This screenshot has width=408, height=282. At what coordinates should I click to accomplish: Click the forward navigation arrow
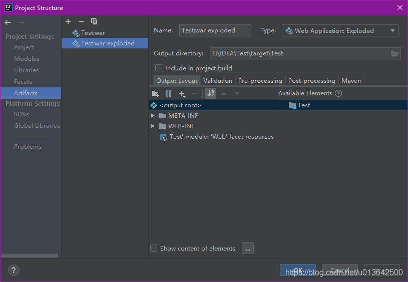[21, 22]
